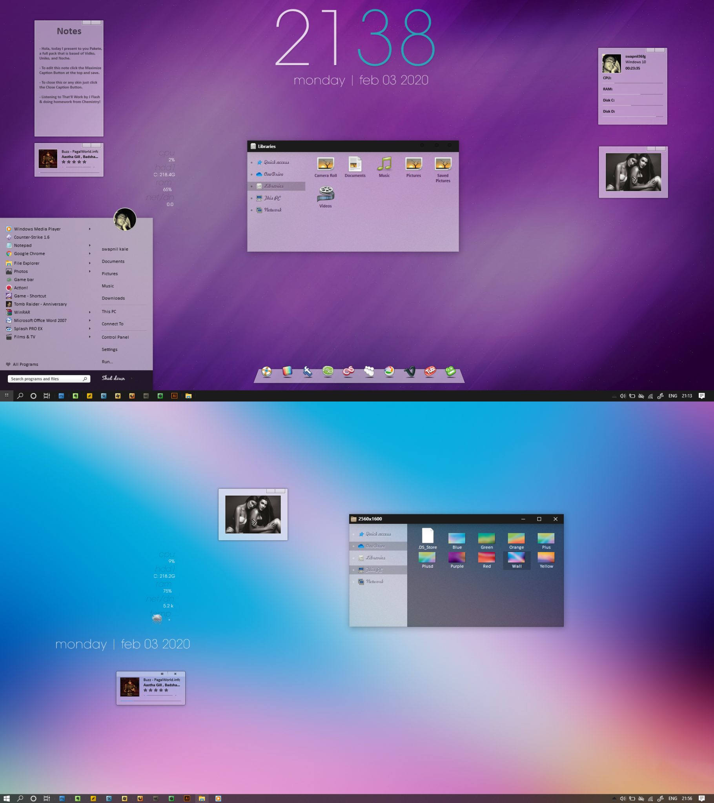Click the Vimeo icon in the dock
Image resolution: width=714 pixels, height=803 pixels.
[x=410, y=371]
